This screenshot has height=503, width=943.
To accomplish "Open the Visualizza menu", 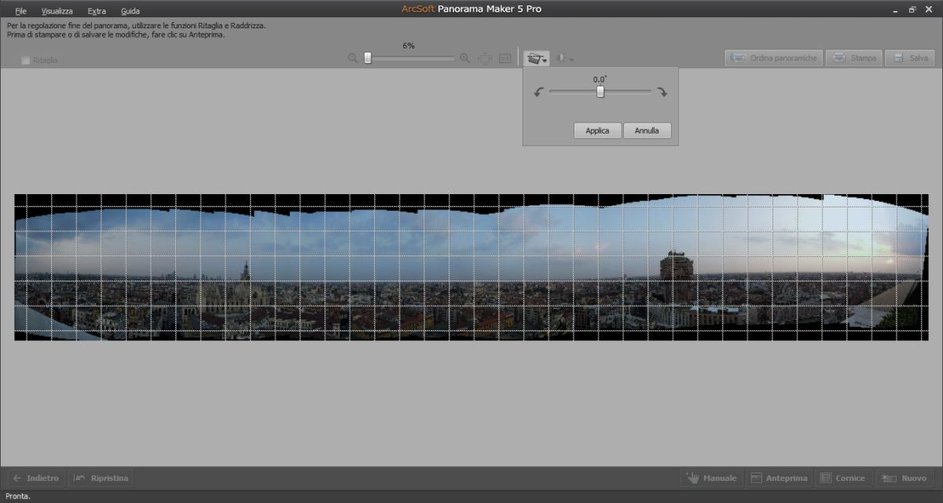I will point(57,11).
